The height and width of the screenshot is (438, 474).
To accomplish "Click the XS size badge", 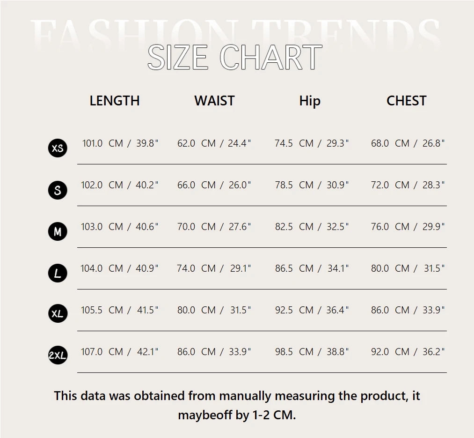I will (x=58, y=148).
